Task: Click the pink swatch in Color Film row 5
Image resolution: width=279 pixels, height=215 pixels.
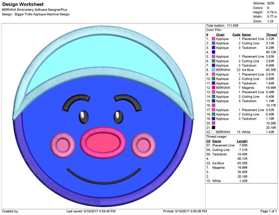Action: [x=213, y=57]
